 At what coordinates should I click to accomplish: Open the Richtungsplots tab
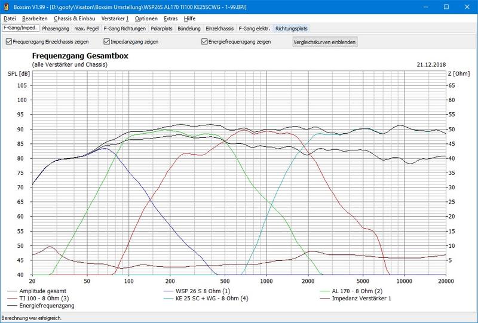pyautogui.click(x=292, y=28)
